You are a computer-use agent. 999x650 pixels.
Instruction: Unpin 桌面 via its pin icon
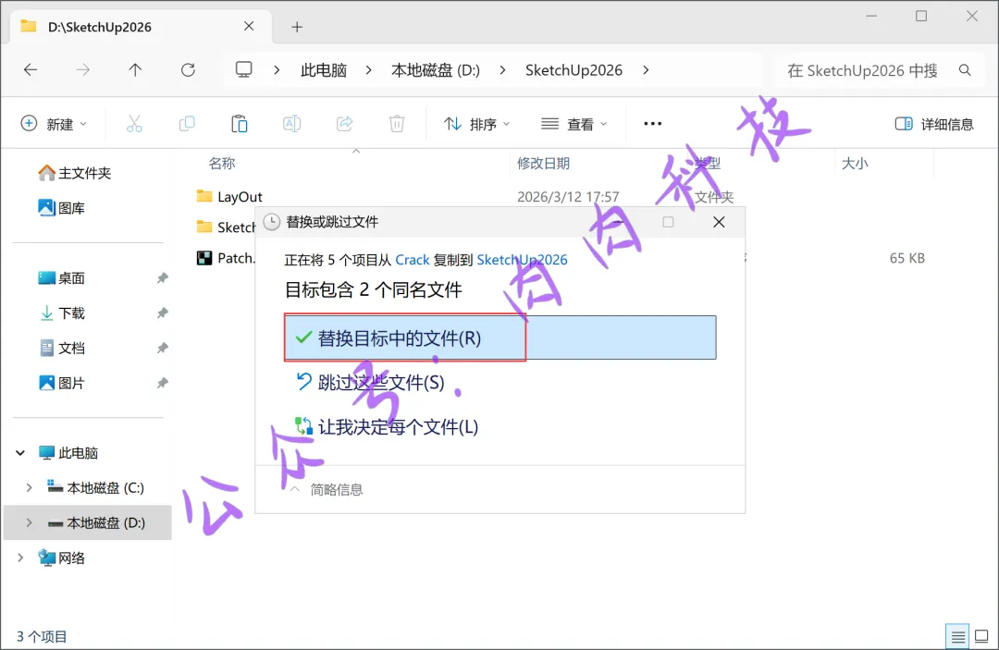pyautogui.click(x=163, y=278)
